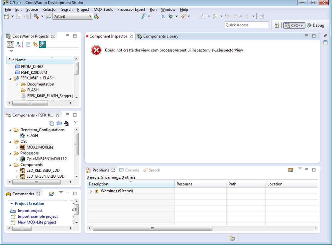This screenshot has height=245, width=332.
Task: Expand the LED_RED:BitIO_LDD component
Action: tap(17, 171)
